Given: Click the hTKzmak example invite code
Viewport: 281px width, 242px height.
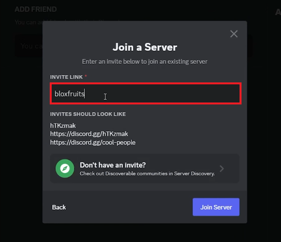Looking at the screenshot, I should click(x=63, y=126).
